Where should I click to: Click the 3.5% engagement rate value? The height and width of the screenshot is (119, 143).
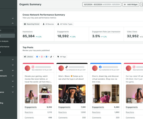96,36
